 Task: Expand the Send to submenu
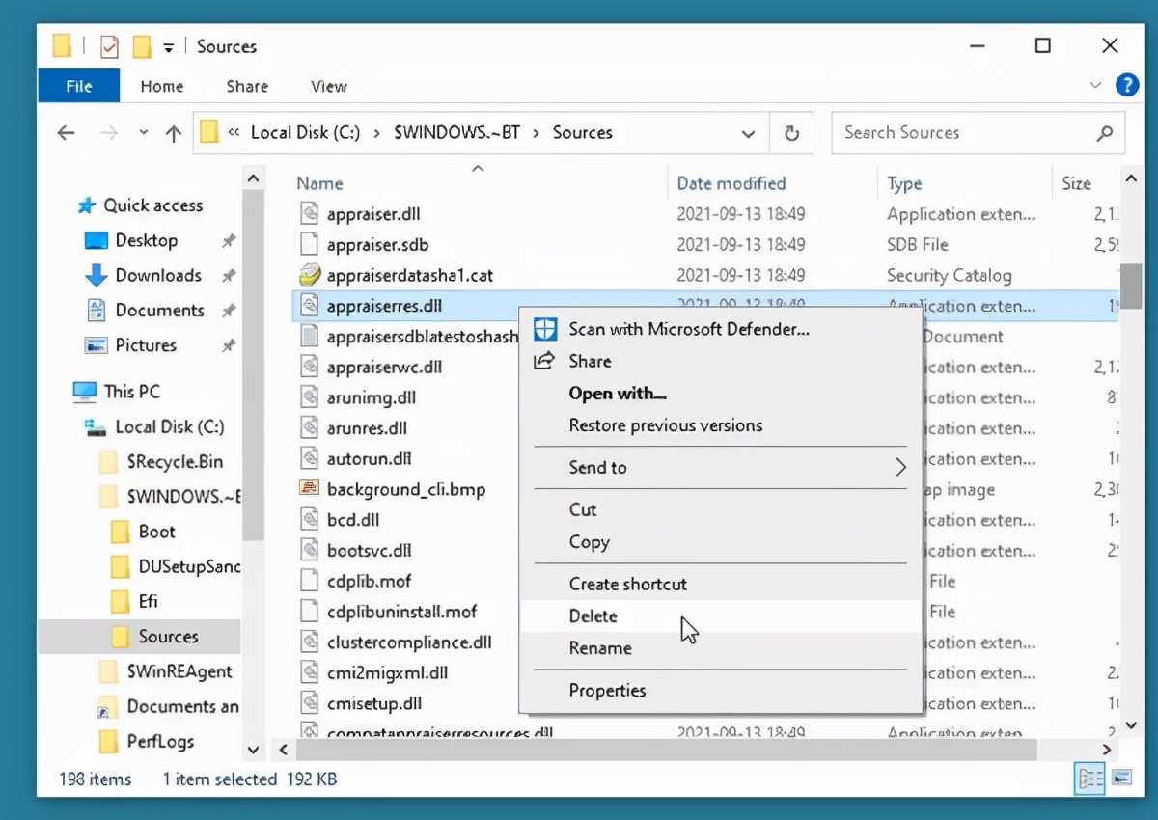click(x=899, y=468)
